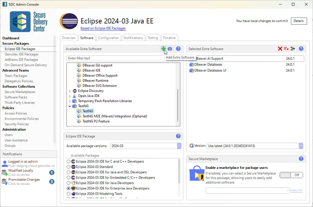
Task: Open help for Eclipse IDE Package section
Action: 178,136
